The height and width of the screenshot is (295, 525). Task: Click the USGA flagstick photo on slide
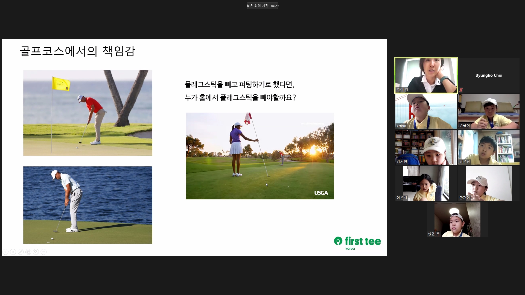[260, 156]
